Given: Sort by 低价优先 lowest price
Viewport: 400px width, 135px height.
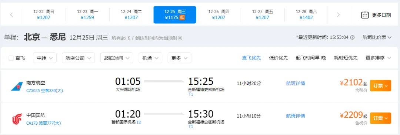Looking at the screenshot, I should 278,58.
